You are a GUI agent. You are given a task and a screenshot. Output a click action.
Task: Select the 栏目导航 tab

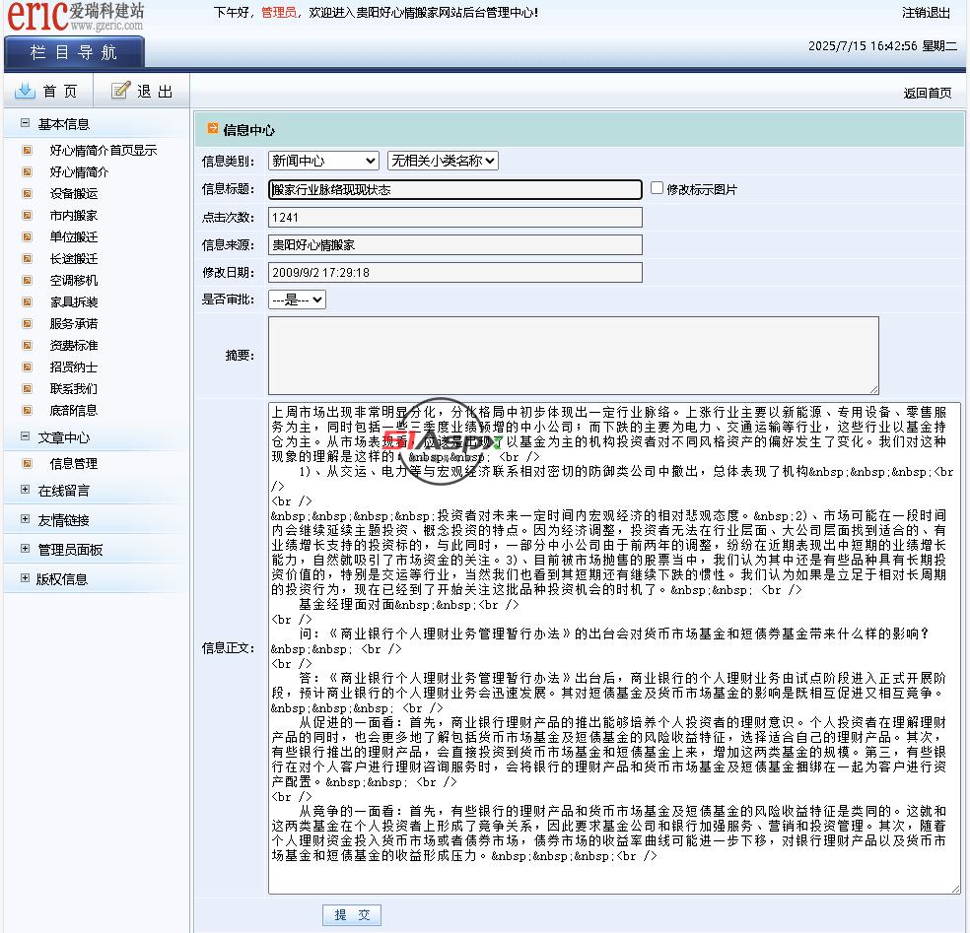coord(74,52)
